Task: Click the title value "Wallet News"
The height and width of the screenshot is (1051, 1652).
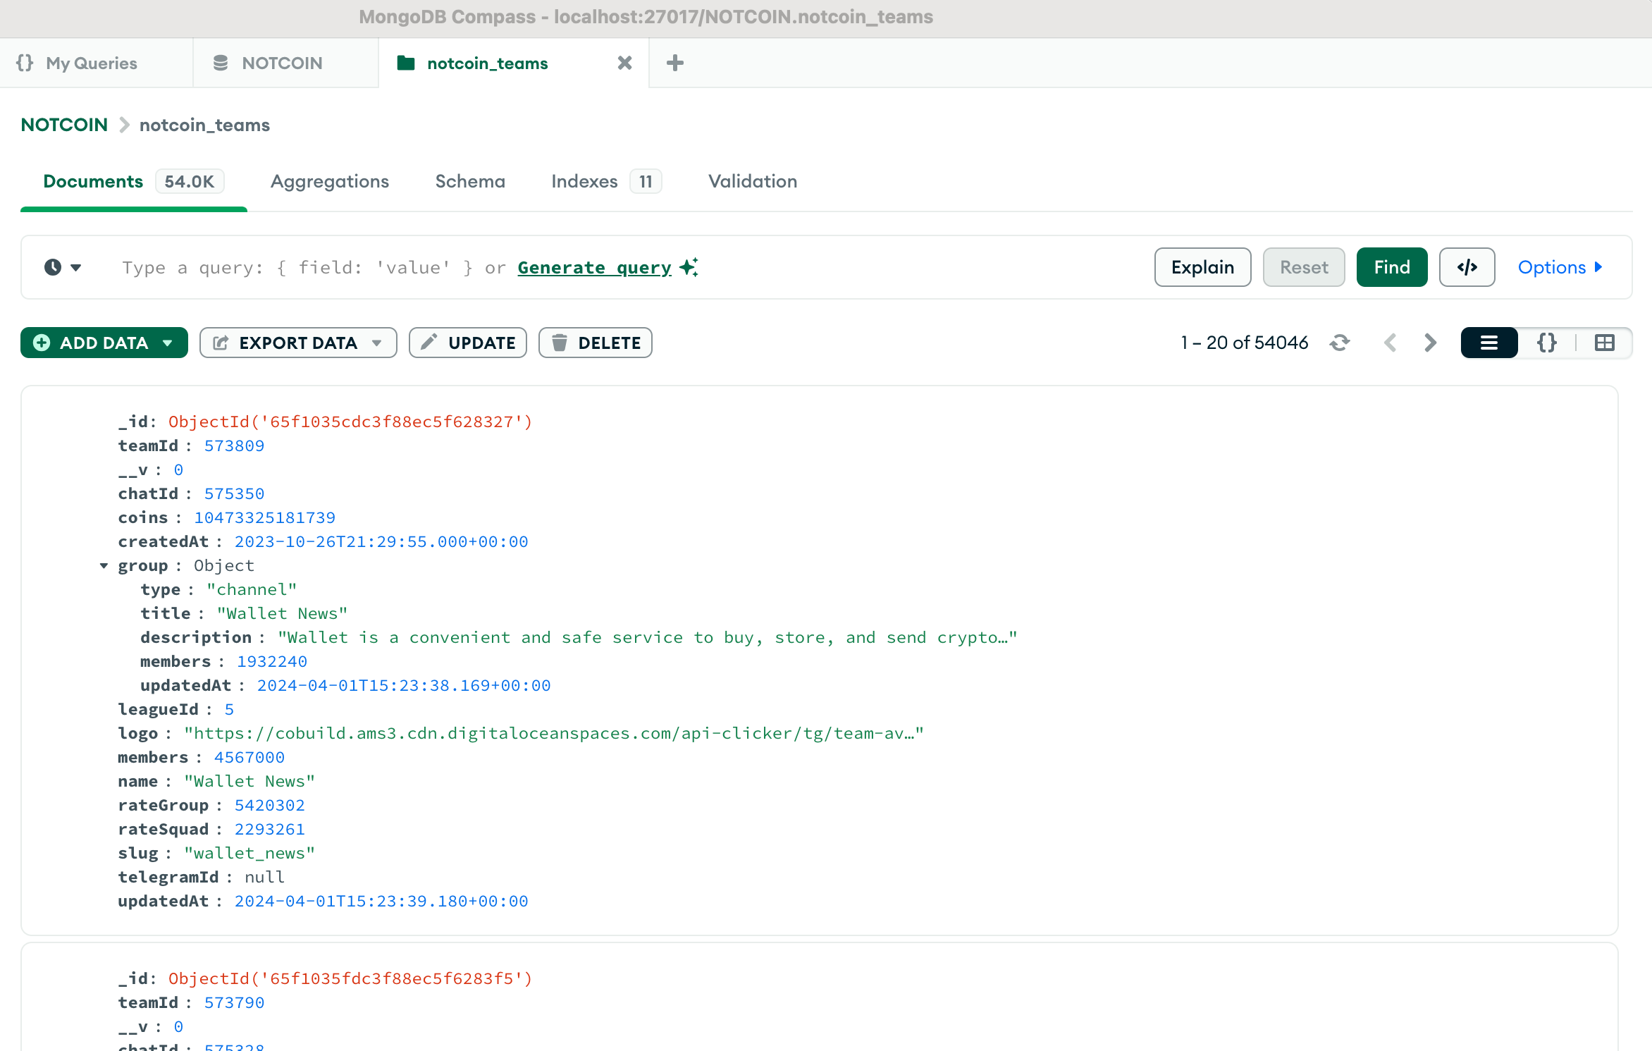Action: [x=282, y=613]
